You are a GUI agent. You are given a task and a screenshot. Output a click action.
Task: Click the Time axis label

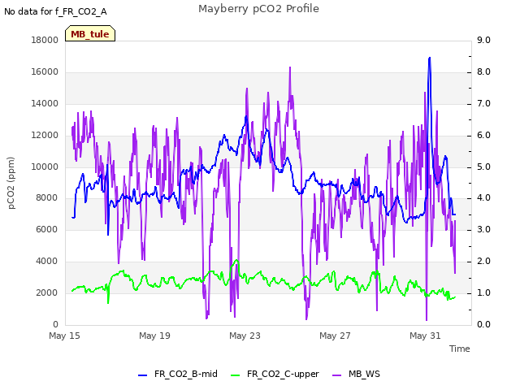tap(460, 349)
